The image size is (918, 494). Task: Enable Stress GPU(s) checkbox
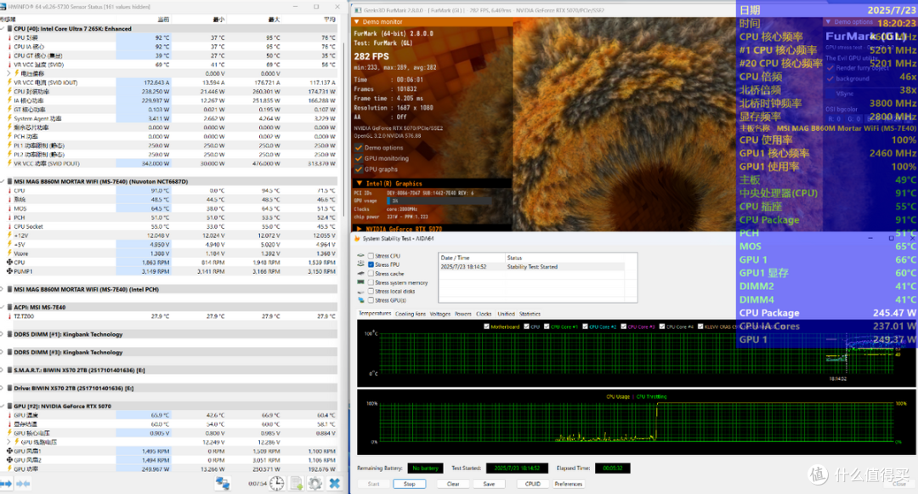pos(371,300)
